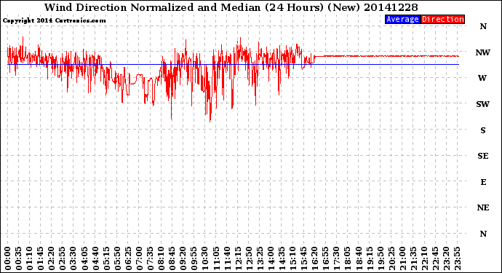The width and height of the screenshot is (502, 273).
Task: Click the 20:25 time label
Action: tap(392, 258)
